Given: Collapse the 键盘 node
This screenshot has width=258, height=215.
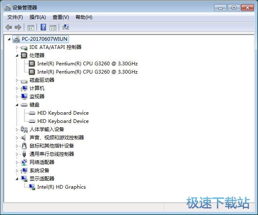Looking at the screenshot, I should (17, 105).
